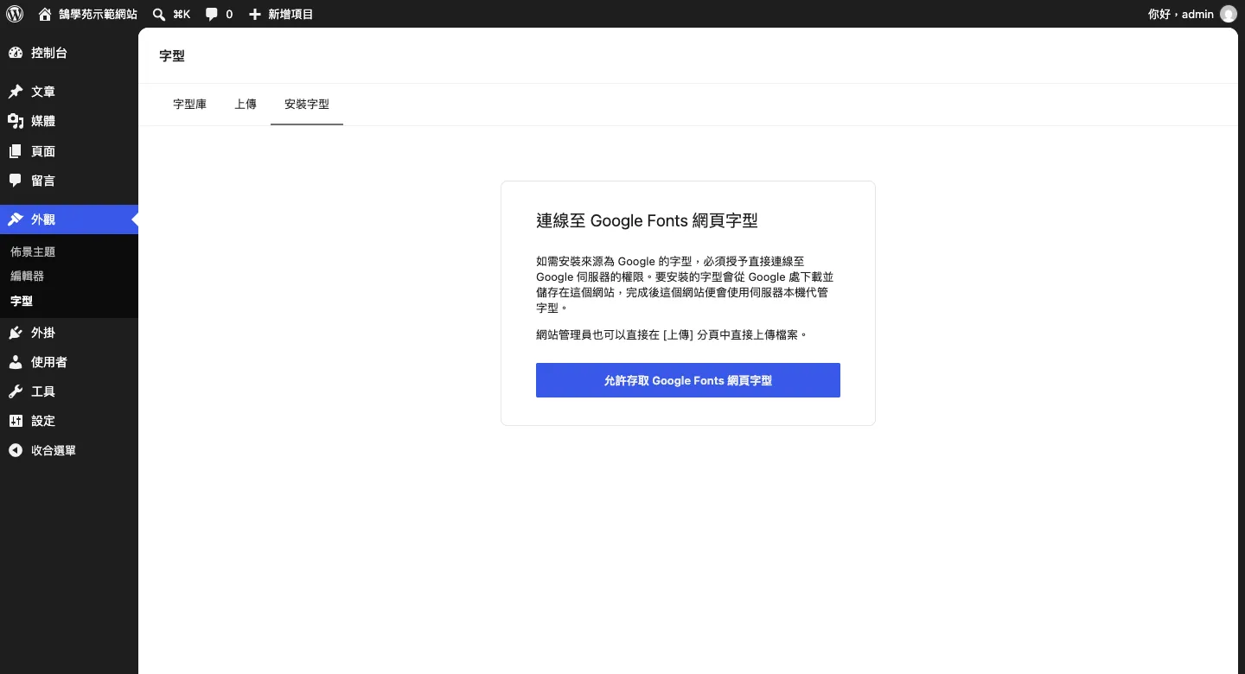Click the 頁面 menu label
Viewport: 1245px width, 674px height.
coord(43,151)
